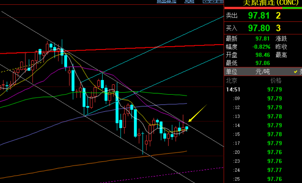This screenshot has height=183, width=302.
Task: Click the middle layout icon in top strip
Action: pos(213,1)
